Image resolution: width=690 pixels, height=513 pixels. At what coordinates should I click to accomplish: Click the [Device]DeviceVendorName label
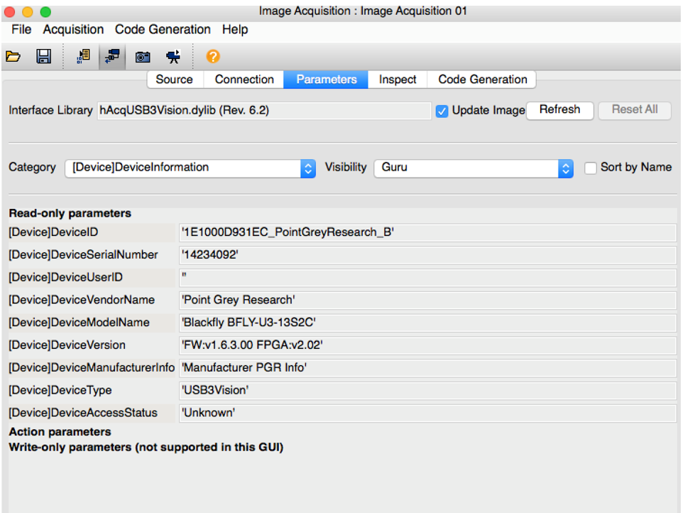click(x=82, y=301)
